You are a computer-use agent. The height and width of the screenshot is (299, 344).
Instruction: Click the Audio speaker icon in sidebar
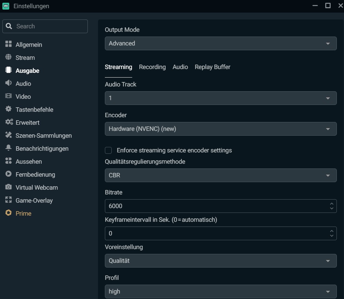click(x=9, y=83)
